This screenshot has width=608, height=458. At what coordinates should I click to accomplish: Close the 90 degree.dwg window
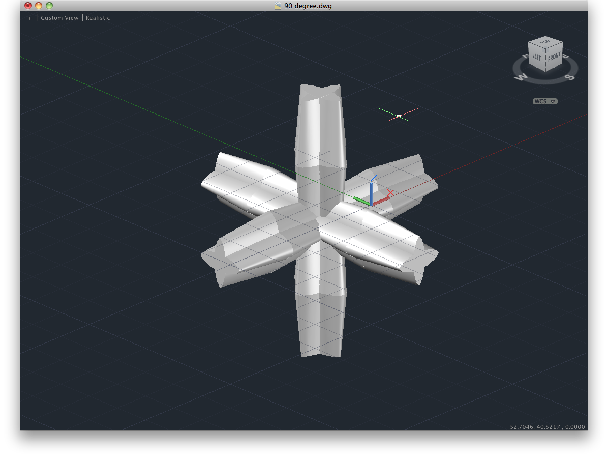coord(28,6)
